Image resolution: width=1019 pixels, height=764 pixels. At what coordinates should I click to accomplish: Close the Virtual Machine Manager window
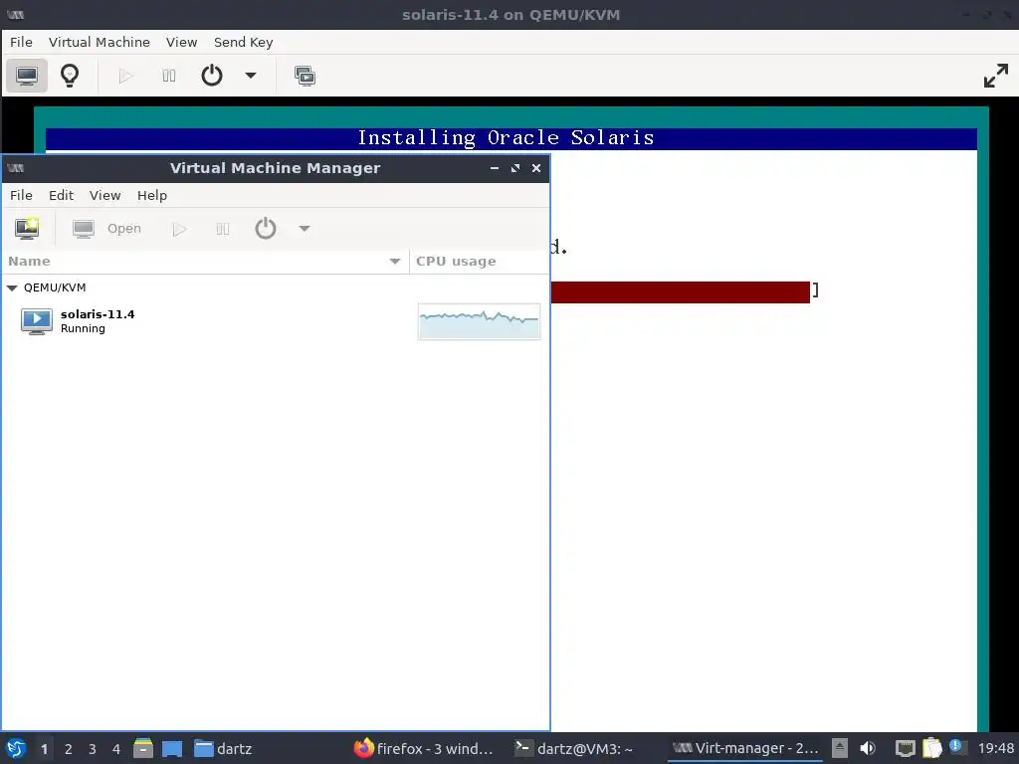click(x=536, y=168)
